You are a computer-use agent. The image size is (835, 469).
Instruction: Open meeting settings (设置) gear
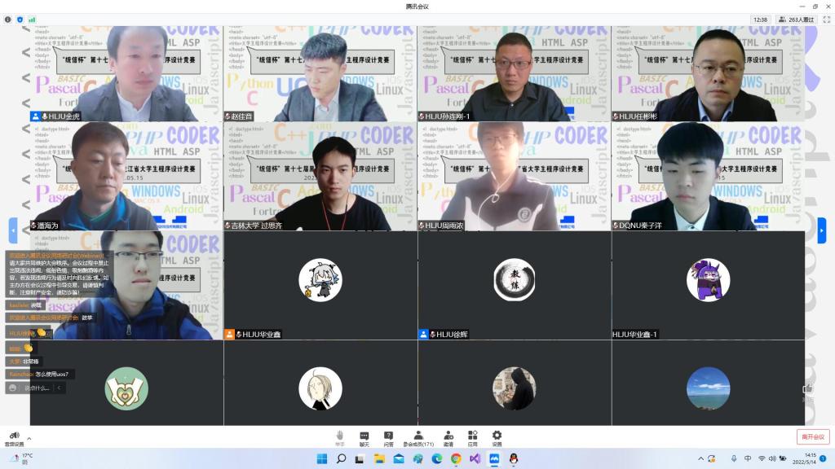(497, 437)
